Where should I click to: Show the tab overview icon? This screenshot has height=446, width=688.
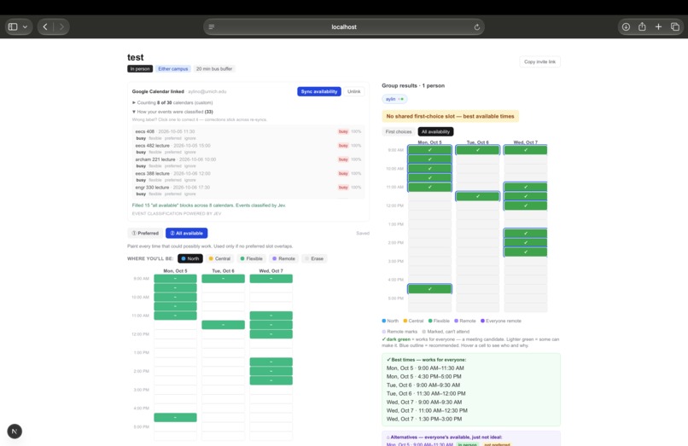tap(675, 26)
